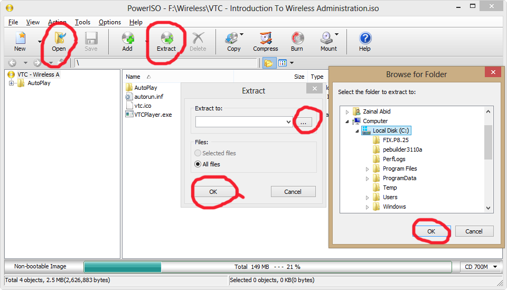Viewport: 507px width, 290px height.
Task: Click the image capacity progress bar
Action: point(268,267)
